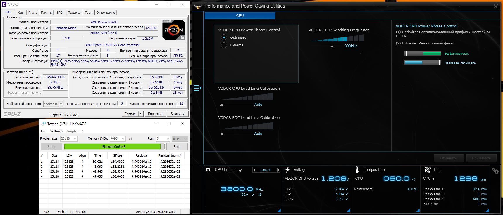Open the 'times' unit dropdown in LinX
503x215 pixels.
click(180, 138)
